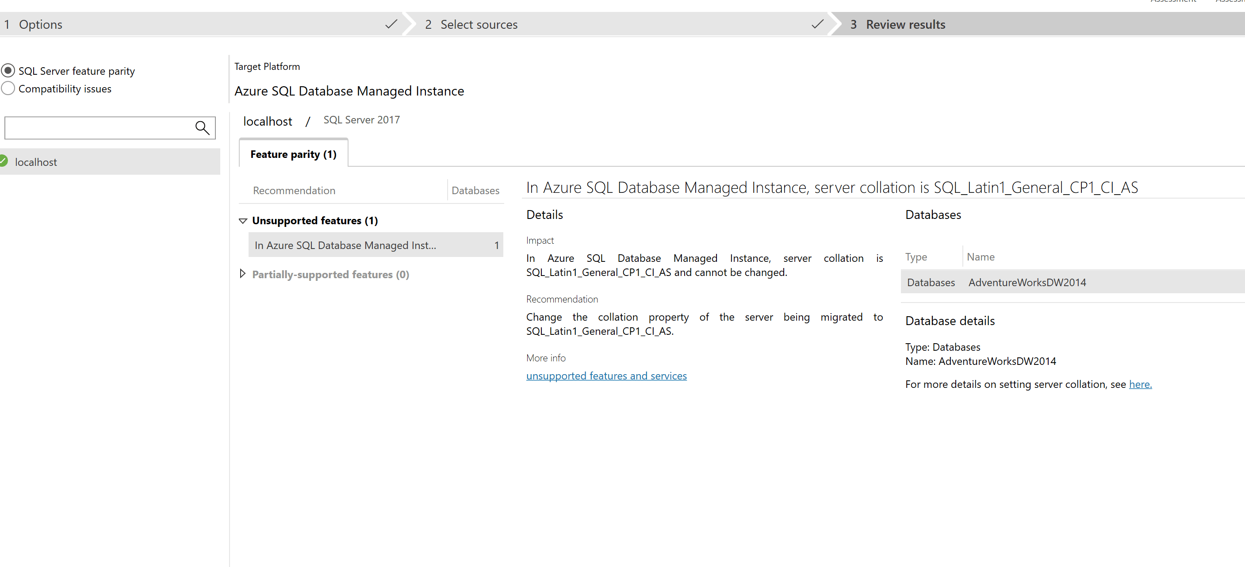The image size is (1245, 567).
Task: Collapse the Unsupported features (1) group
Action: 243,221
